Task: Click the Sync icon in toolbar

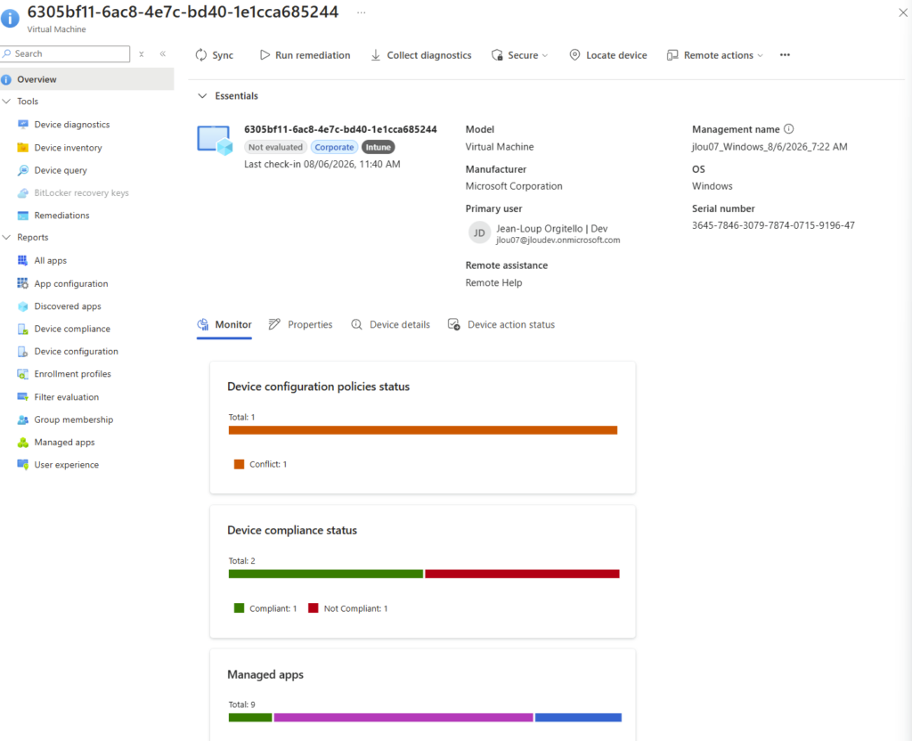Action: tap(201, 54)
